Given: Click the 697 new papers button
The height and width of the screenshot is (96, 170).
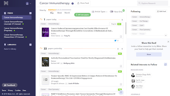Looking at the screenshot, I should click(x=82, y=15).
